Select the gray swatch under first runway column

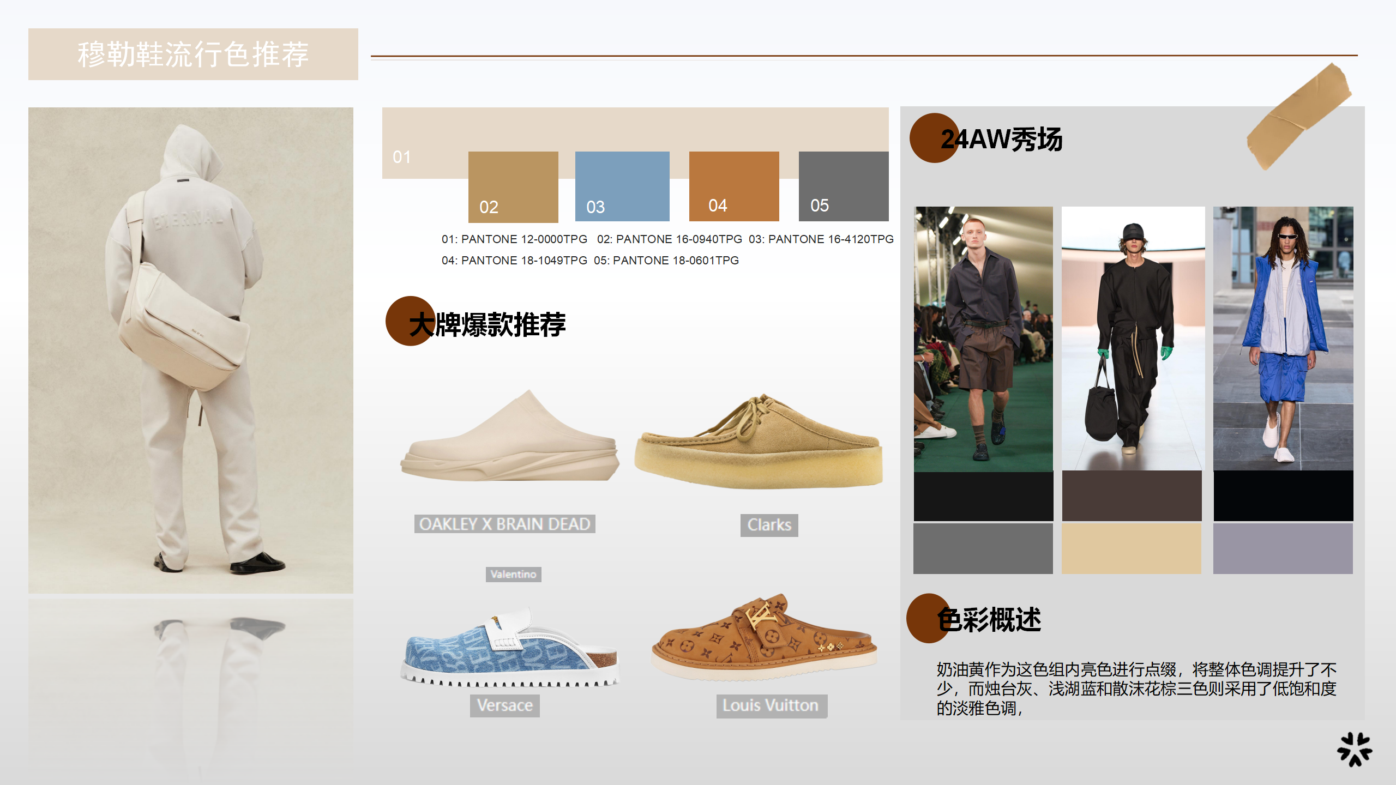[983, 548]
